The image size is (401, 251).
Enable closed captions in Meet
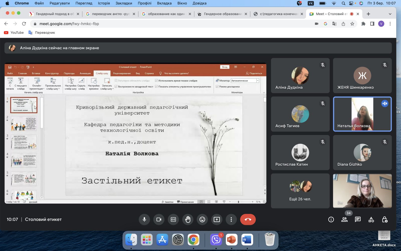coord(173,219)
